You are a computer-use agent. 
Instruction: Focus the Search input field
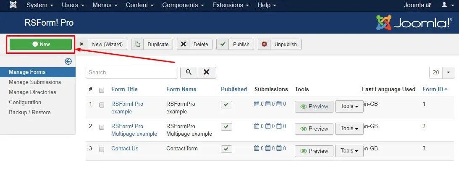[x=132, y=73]
